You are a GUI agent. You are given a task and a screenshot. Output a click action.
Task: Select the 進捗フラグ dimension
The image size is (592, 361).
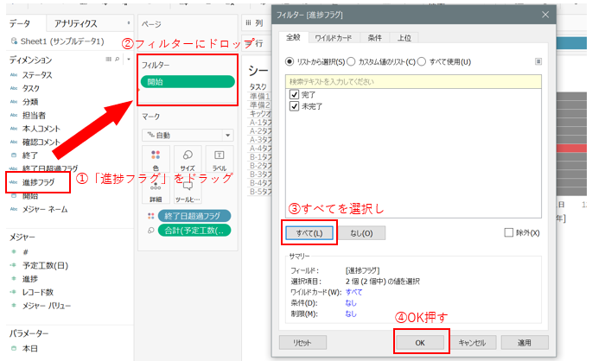tap(38, 182)
